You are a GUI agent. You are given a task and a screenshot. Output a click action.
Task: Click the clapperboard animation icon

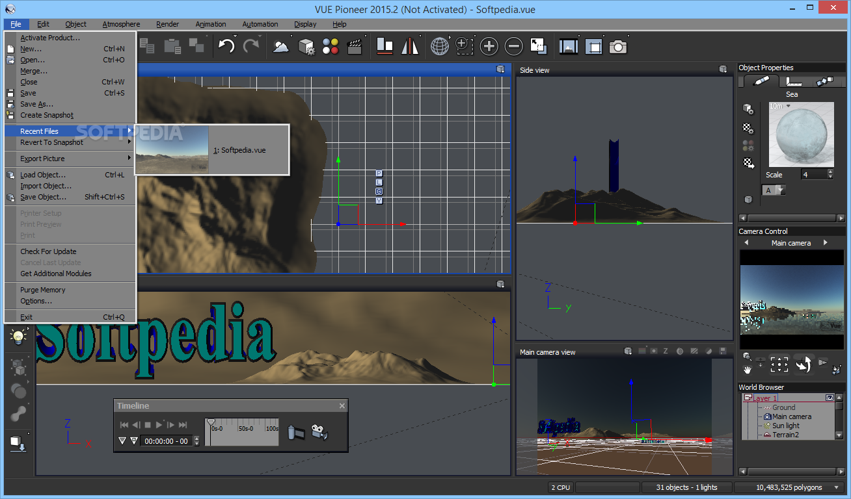tap(355, 46)
